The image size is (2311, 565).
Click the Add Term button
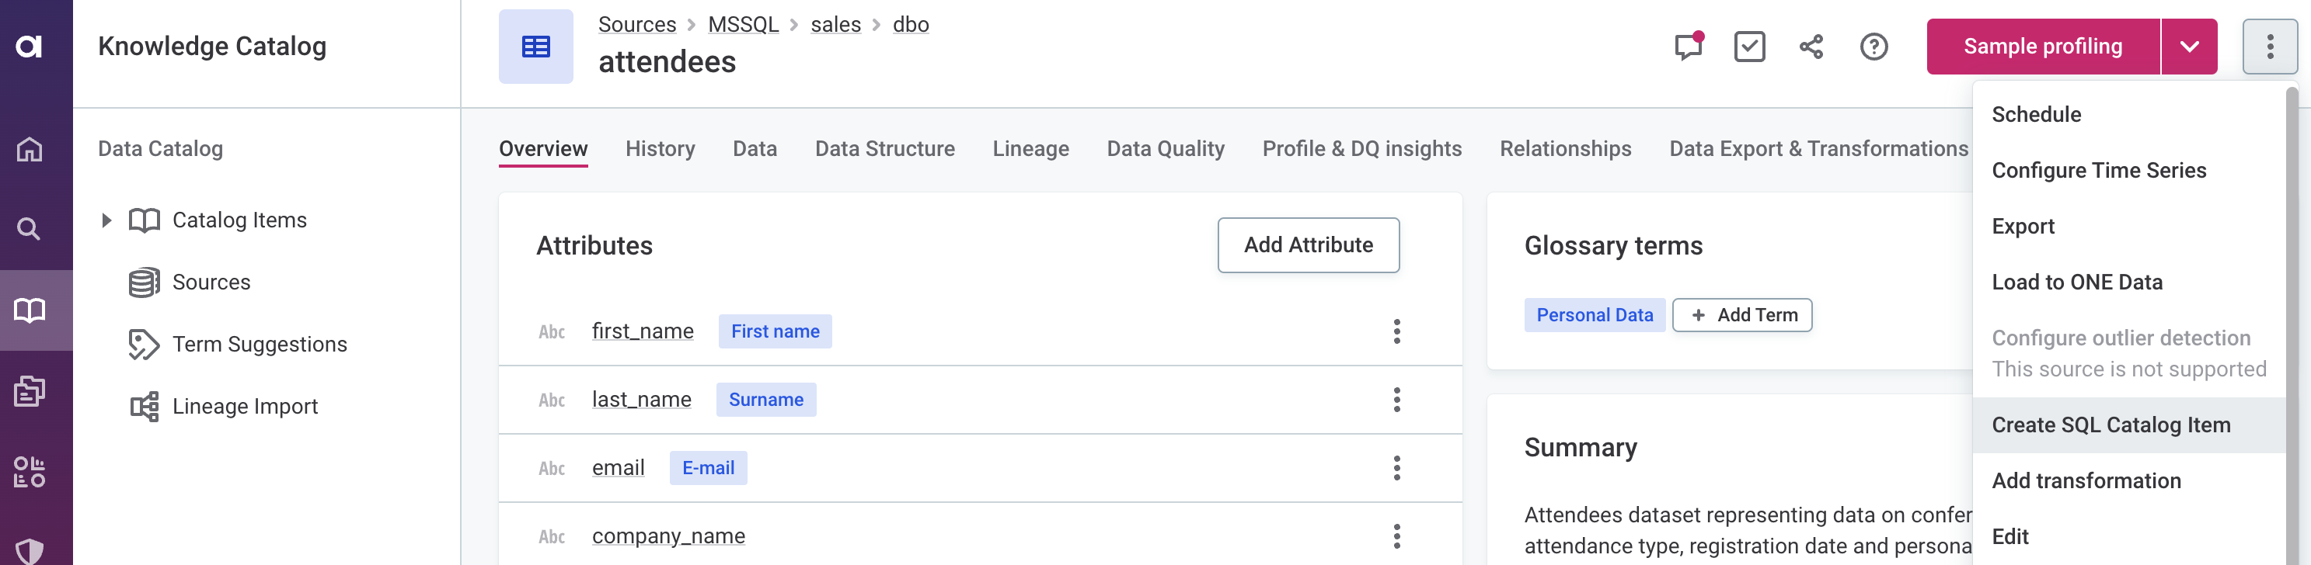coord(1742,315)
